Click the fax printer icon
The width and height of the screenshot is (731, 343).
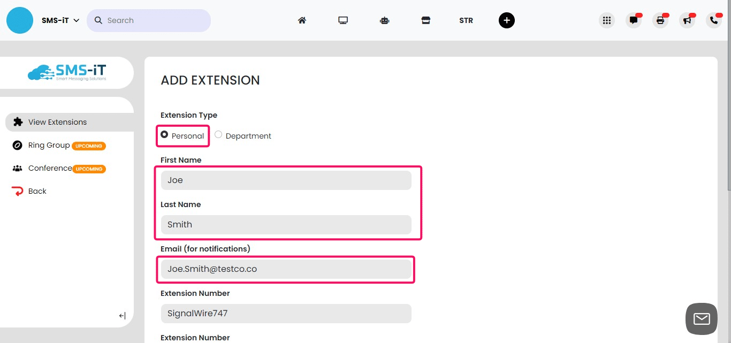(x=660, y=20)
